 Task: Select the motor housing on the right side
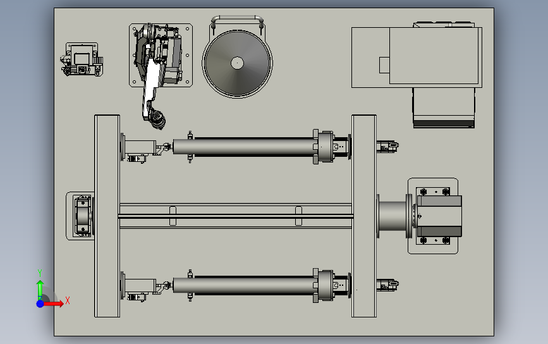[x=439, y=216]
